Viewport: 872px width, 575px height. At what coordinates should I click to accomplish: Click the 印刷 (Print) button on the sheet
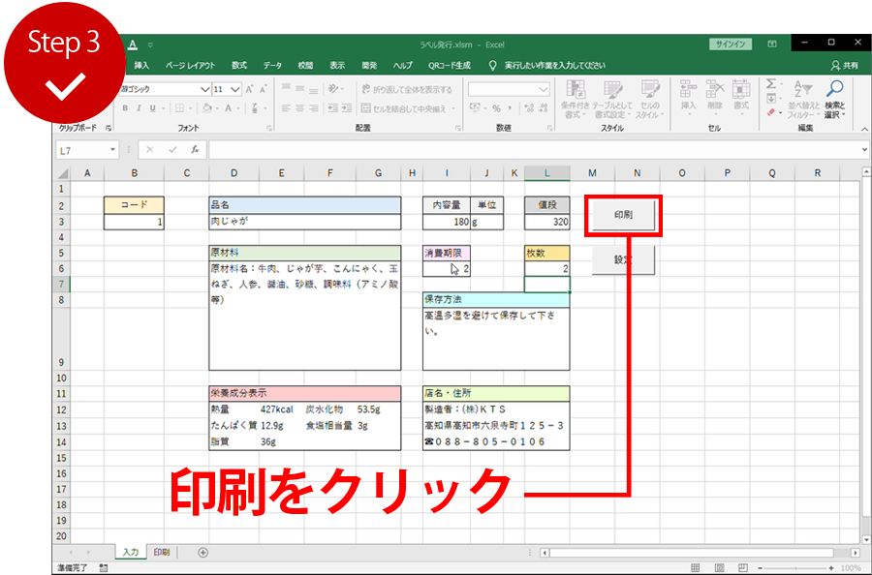coord(623,215)
